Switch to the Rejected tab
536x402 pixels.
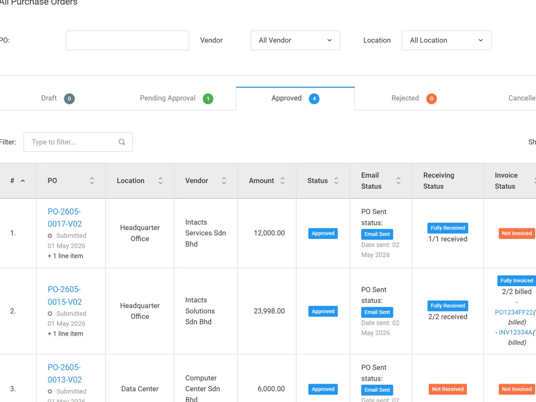point(414,99)
